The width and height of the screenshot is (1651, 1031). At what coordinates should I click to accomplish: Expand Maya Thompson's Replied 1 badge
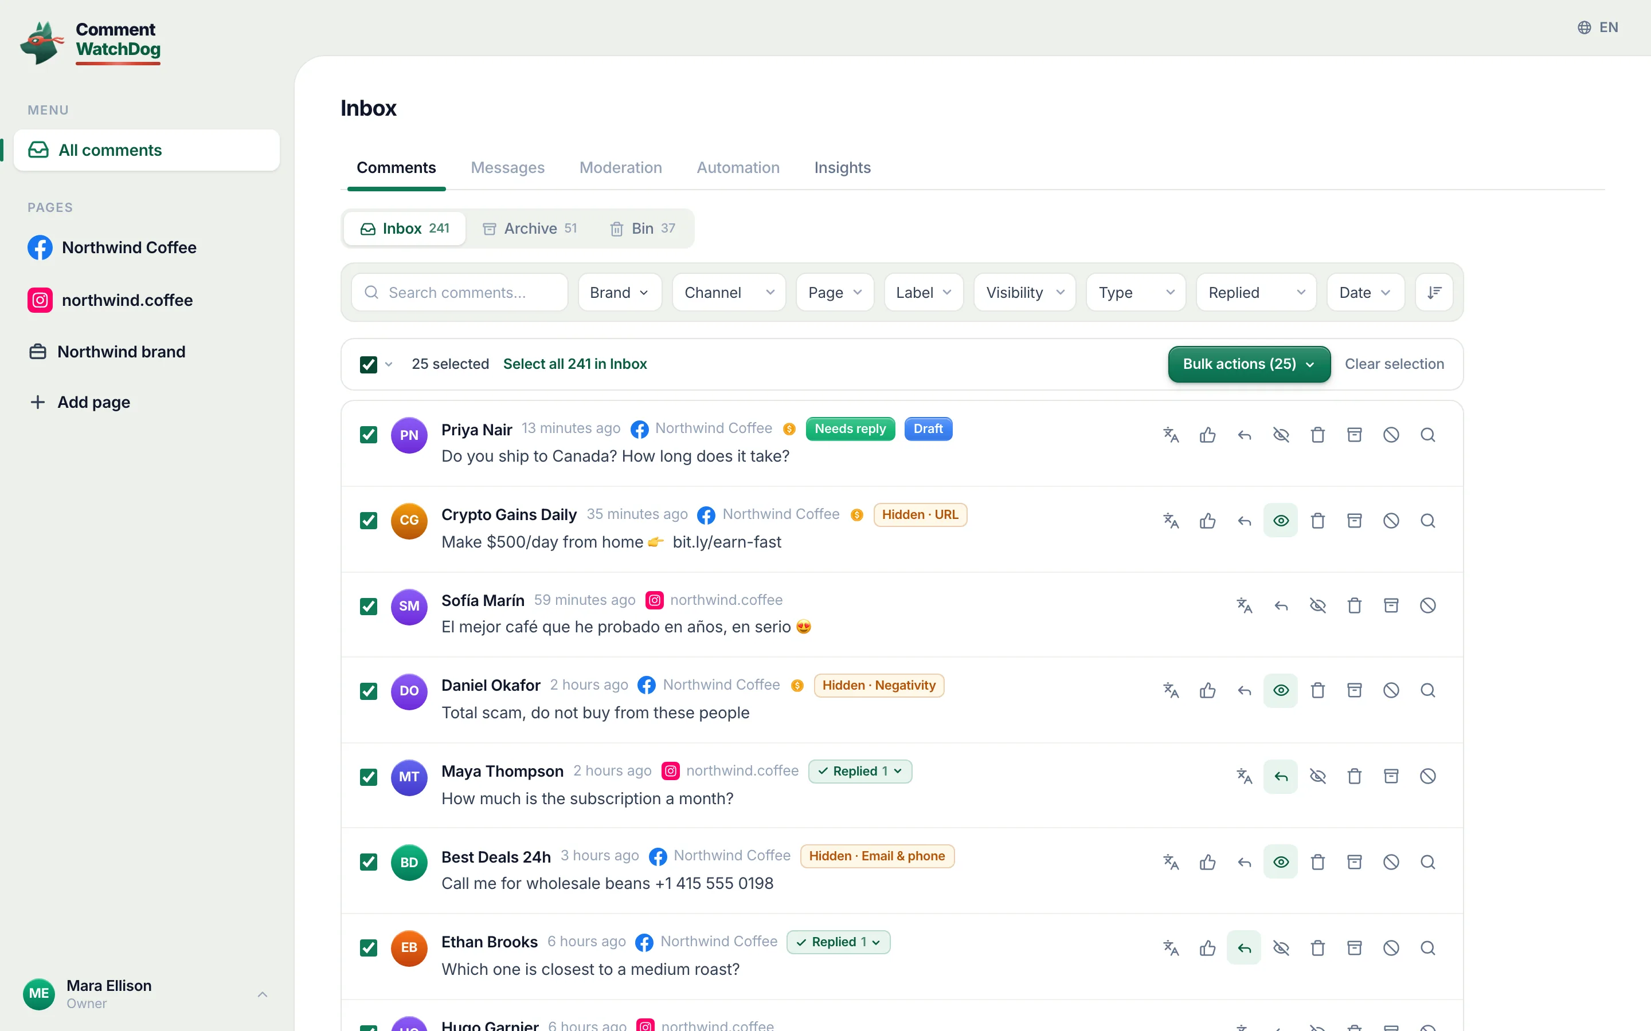[x=860, y=771]
